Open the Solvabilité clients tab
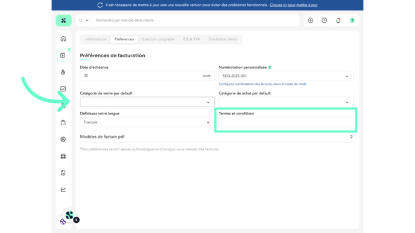Screen dimensions: 415x233 pyautogui.click(x=223, y=39)
